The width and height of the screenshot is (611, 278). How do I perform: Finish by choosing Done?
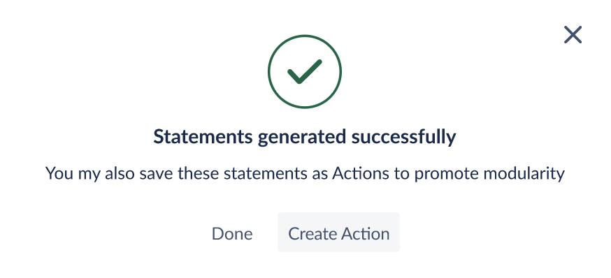pyautogui.click(x=232, y=233)
